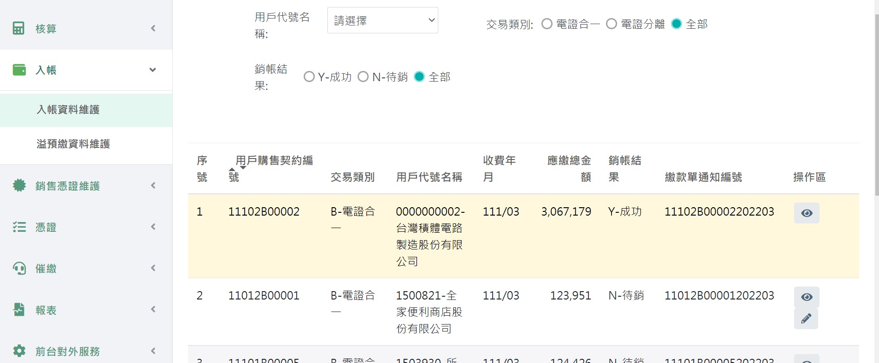
Task: Sort by 用戶購售契約編號 sort arrows
Action: point(237,168)
